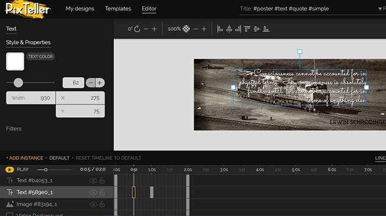Expand the Filters section
The height and width of the screenshot is (216, 386).
(14, 129)
